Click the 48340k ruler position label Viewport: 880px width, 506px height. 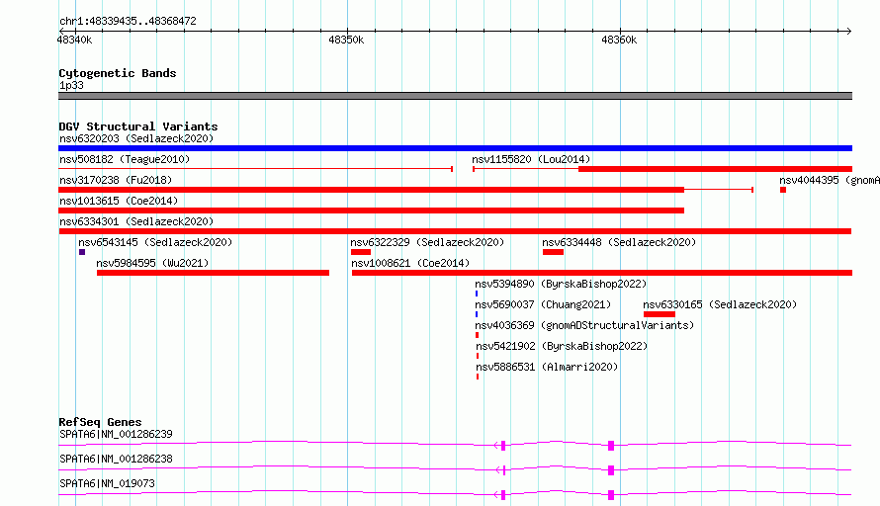(x=74, y=40)
